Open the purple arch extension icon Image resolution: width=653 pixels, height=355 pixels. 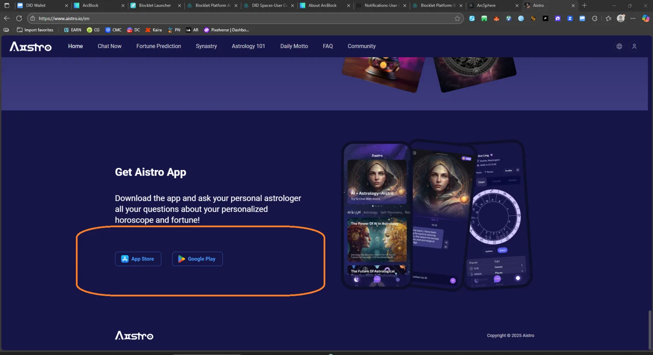click(x=557, y=18)
